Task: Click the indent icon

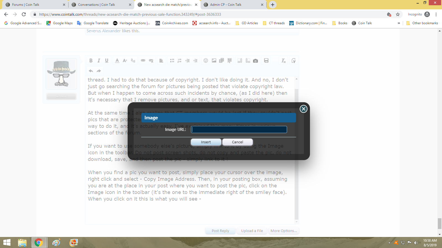Action: click(195, 61)
